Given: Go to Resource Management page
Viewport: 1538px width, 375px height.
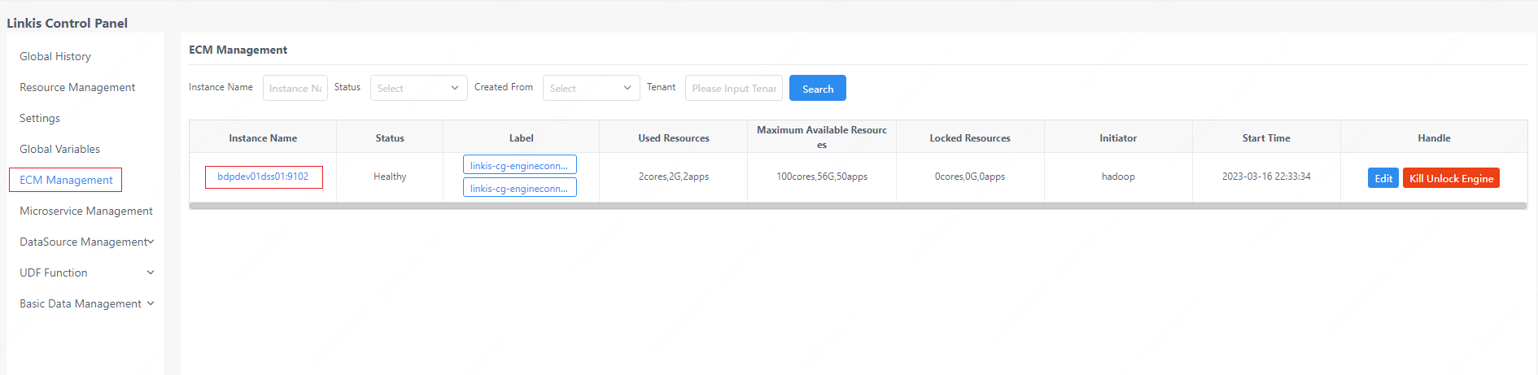Looking at the screenshot, I should [x=77, y=87].
